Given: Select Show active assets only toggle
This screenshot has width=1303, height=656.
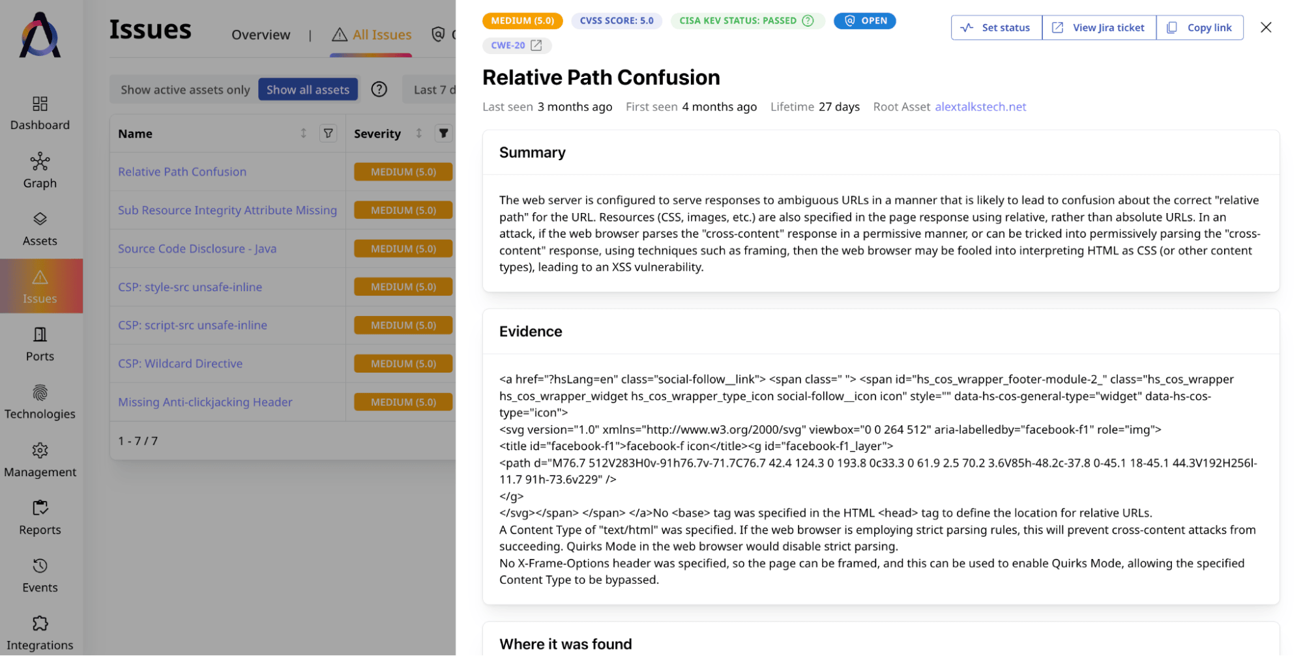Looking at the screenshot, I should click(185, 89).
